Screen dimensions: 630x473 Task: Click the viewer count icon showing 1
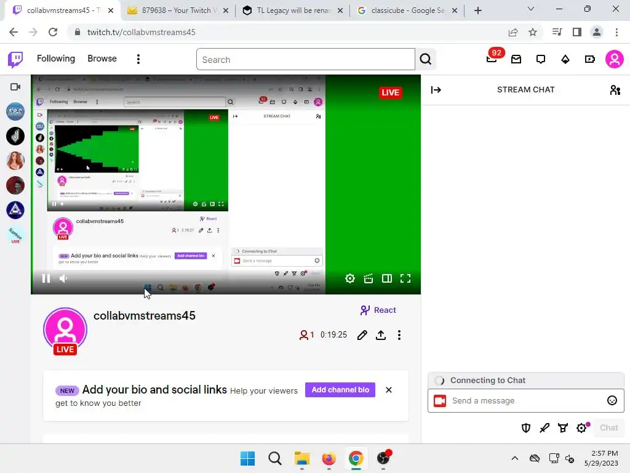[x=306, y=334]
